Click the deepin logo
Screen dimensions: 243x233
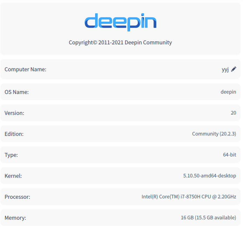(120, 22)
